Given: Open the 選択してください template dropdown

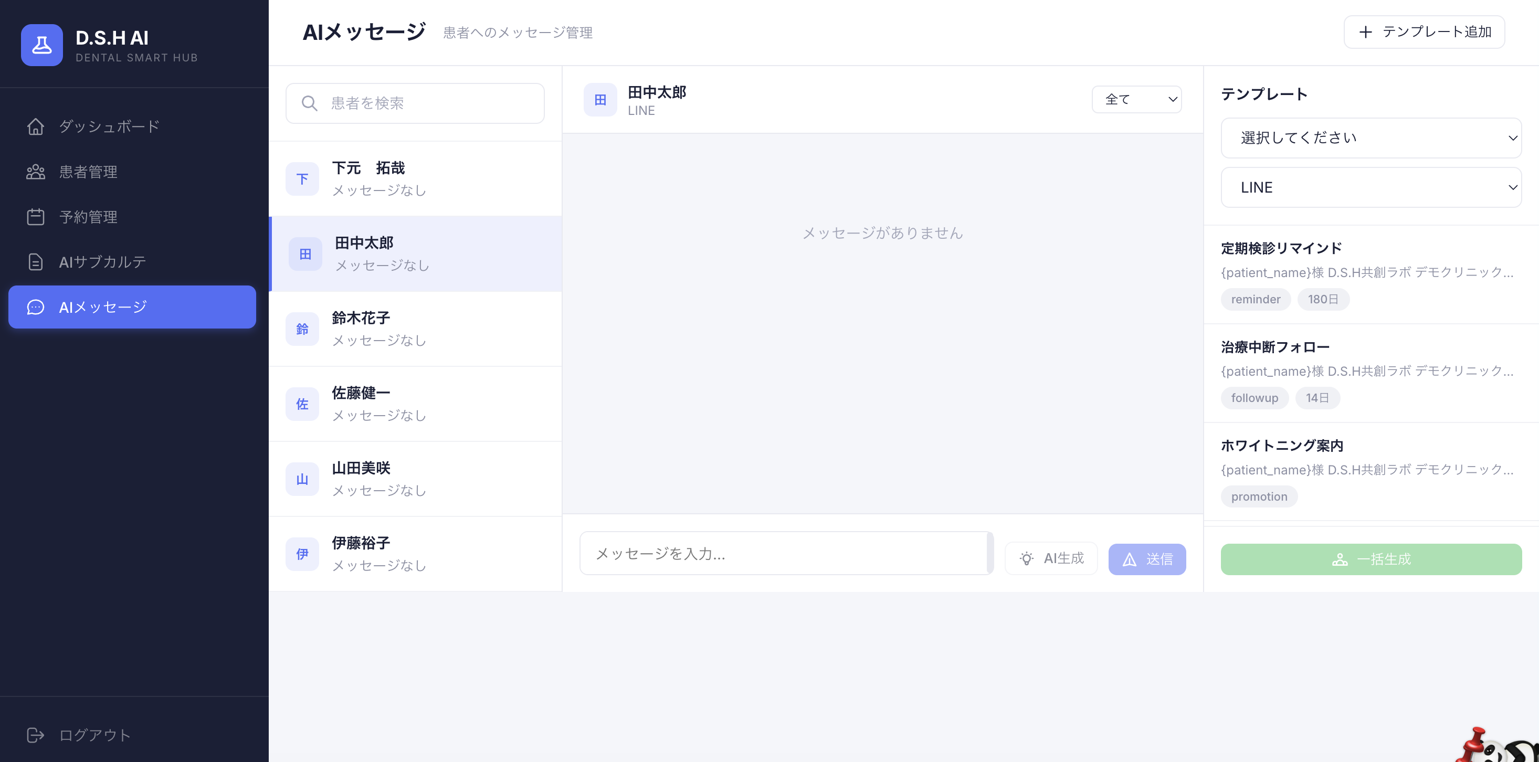Looking at the screenshot, I should [1371, 138].
